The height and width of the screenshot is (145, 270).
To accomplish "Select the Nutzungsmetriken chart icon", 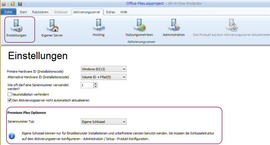I will 139,26.
